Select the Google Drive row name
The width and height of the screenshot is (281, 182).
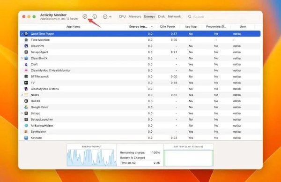pyautogui.click(x=39, y=107)
